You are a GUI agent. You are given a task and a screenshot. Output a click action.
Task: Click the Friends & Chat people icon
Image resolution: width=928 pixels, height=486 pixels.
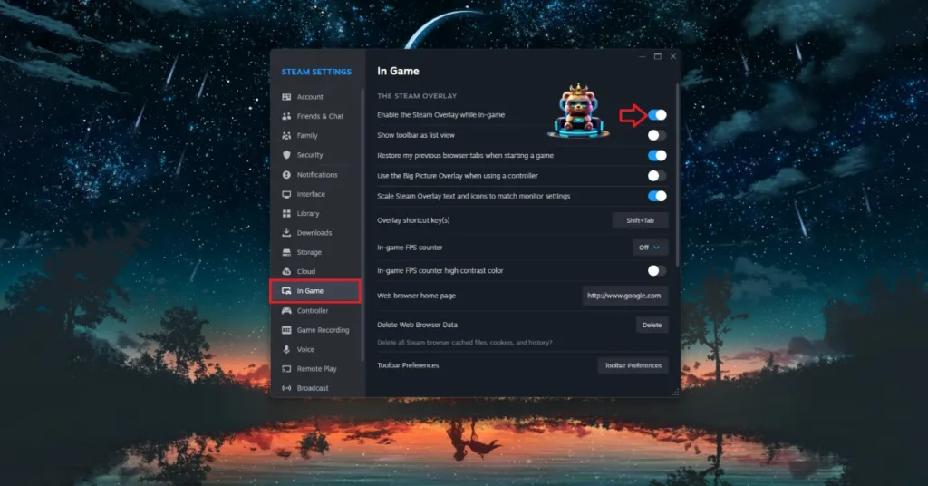coord(286,116)
